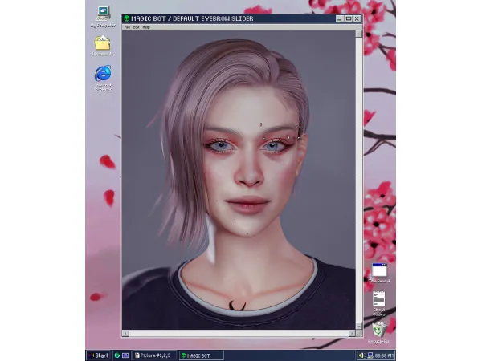Open the File menu
The height and width of the screenshot is (361, 482).
(127, 27)
